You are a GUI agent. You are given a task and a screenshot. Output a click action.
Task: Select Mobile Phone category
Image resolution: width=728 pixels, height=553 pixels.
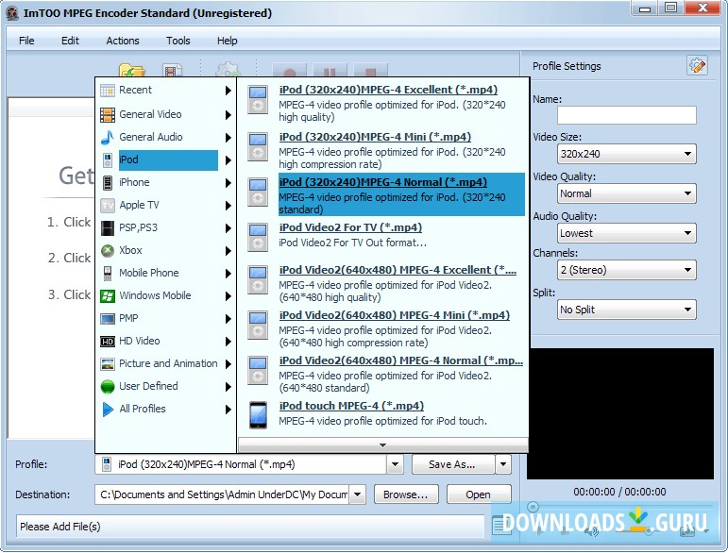148,274
